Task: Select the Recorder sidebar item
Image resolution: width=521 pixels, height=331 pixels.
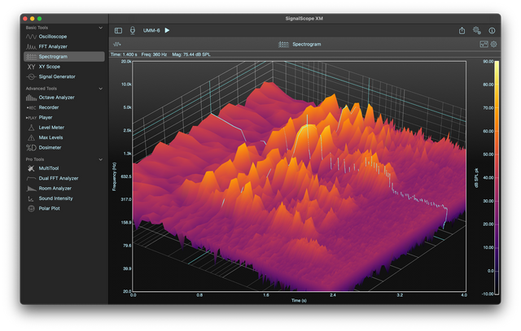Action: [x=48, y=107]
